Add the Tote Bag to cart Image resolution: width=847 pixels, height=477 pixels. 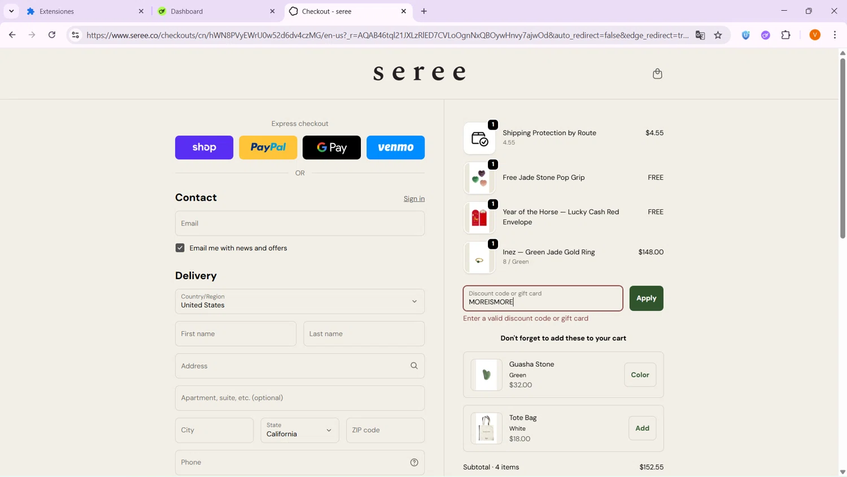point(642,428)
